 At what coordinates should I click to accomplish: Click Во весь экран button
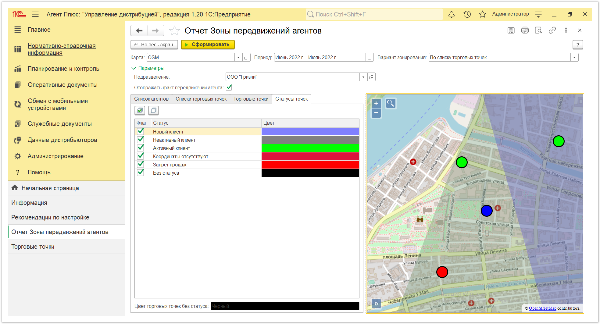point(154,45)
